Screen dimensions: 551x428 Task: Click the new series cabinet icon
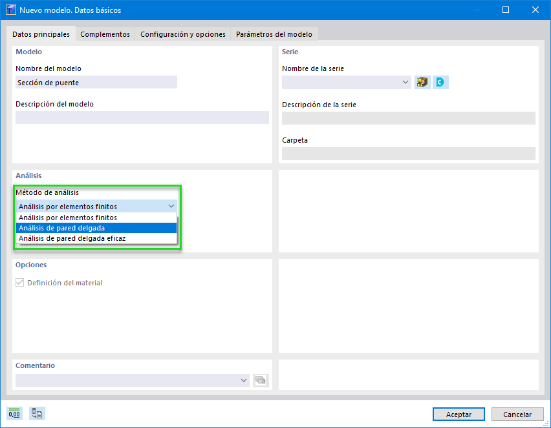(x=422, y=83)
